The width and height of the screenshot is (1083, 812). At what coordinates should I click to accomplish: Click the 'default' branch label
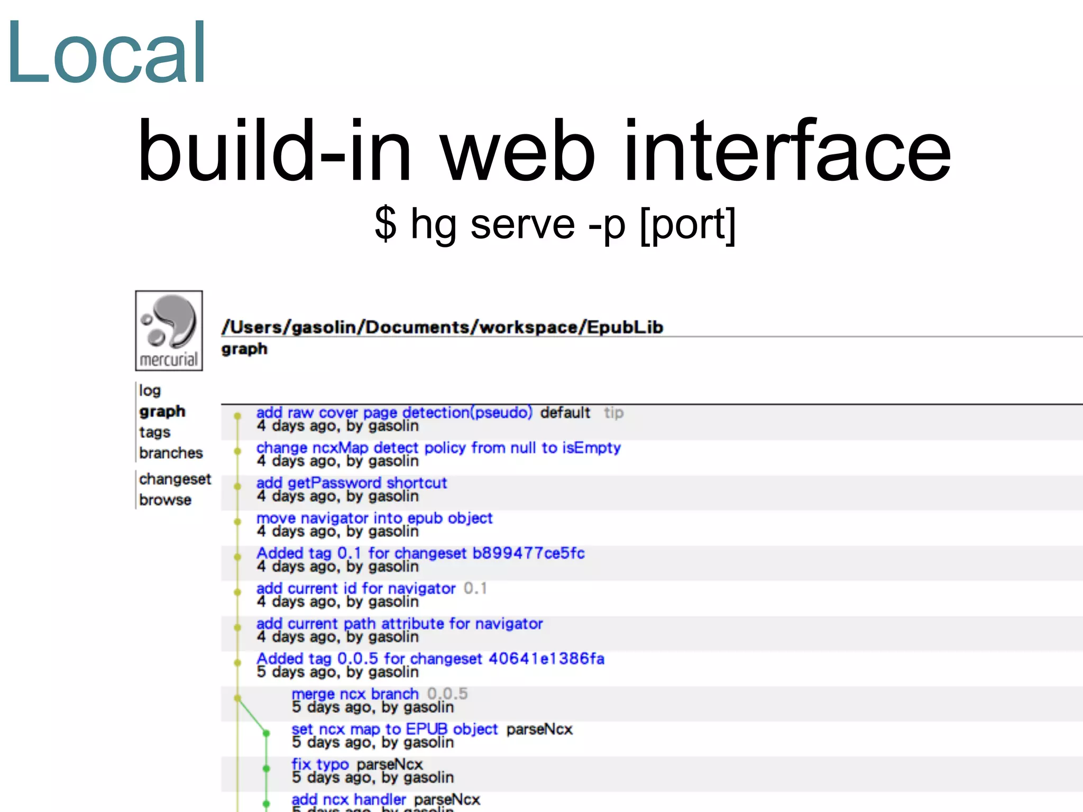pos(565,412)
